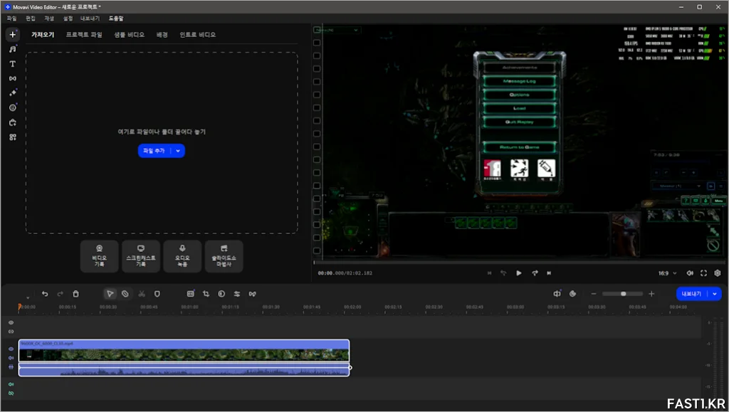Open the sliders adjustment tool

point(236,294)
